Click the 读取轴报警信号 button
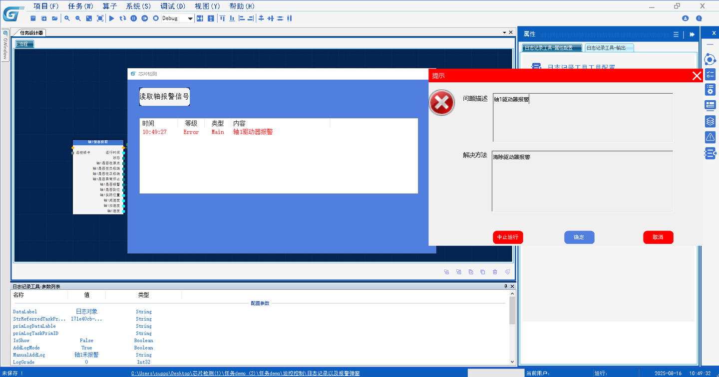The height and width of the screenshot is (377, 719). [x=164, y=96]
